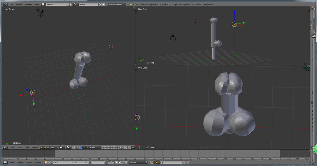Image resolution: width=317 pixels, height=166 pixels.
Task: Toggle the use preview range clock icon
Action: pyautogui.click(x=46, y=162)
